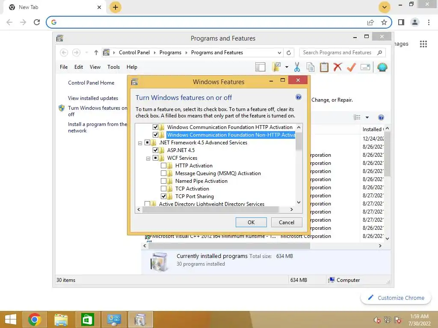Uncheck TCP Port Sharing
Screen dimensions: 438x328
[x=164, y=196]
